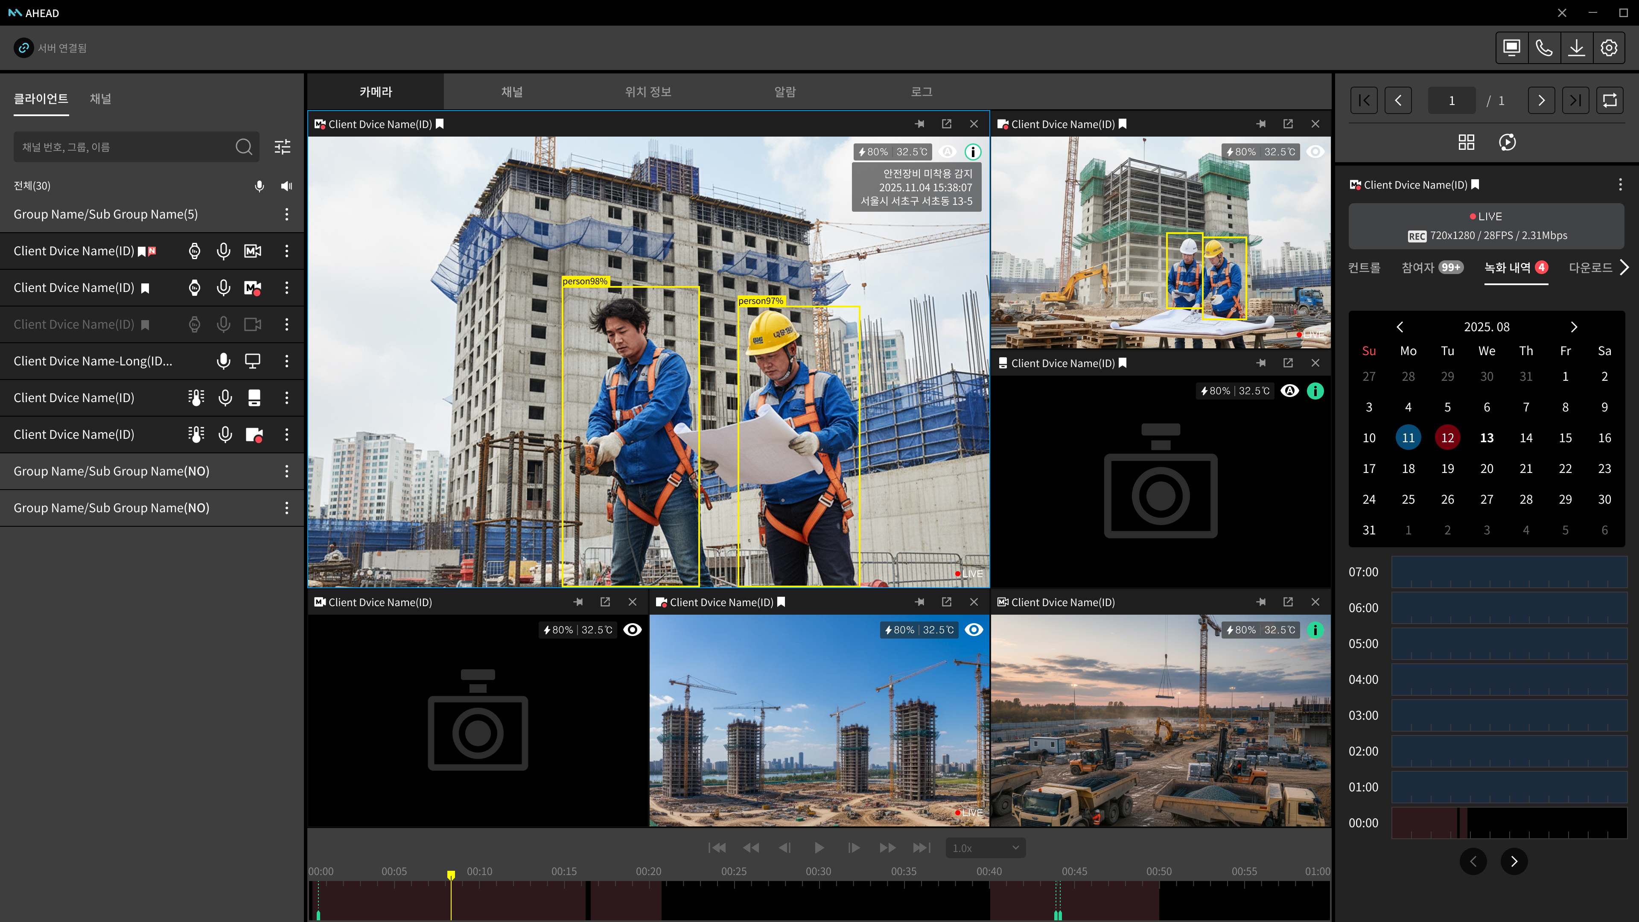
Task: Open the channel filter icon beside search
Action: [282, 147]
